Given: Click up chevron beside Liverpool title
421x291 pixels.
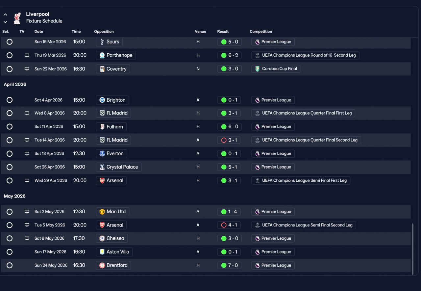Looking at the screenshot, I should [x=5, y=15].
